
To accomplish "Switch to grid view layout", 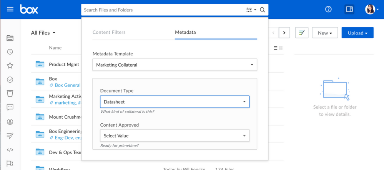I will (x=281, y=48).
